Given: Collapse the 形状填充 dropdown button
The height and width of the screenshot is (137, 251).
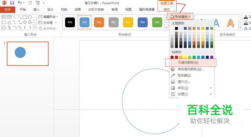Looking at the screenshot, I should tap(180, 16).
